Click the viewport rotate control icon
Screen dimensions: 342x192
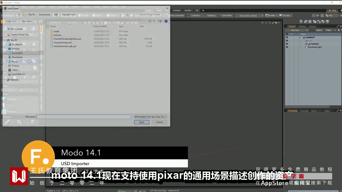coord(266,23)
